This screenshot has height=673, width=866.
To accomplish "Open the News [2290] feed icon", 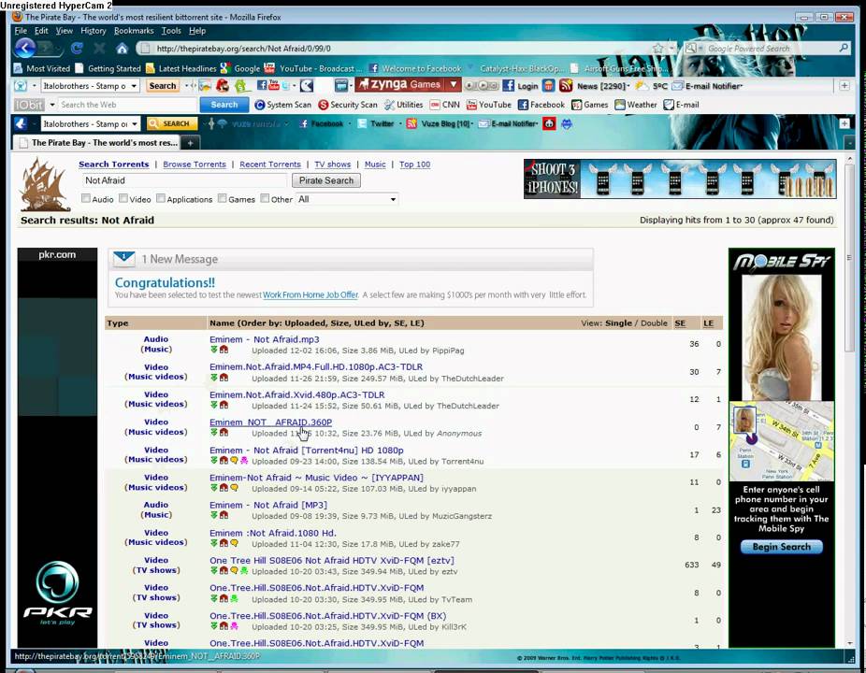I will [x=566, y=86].
